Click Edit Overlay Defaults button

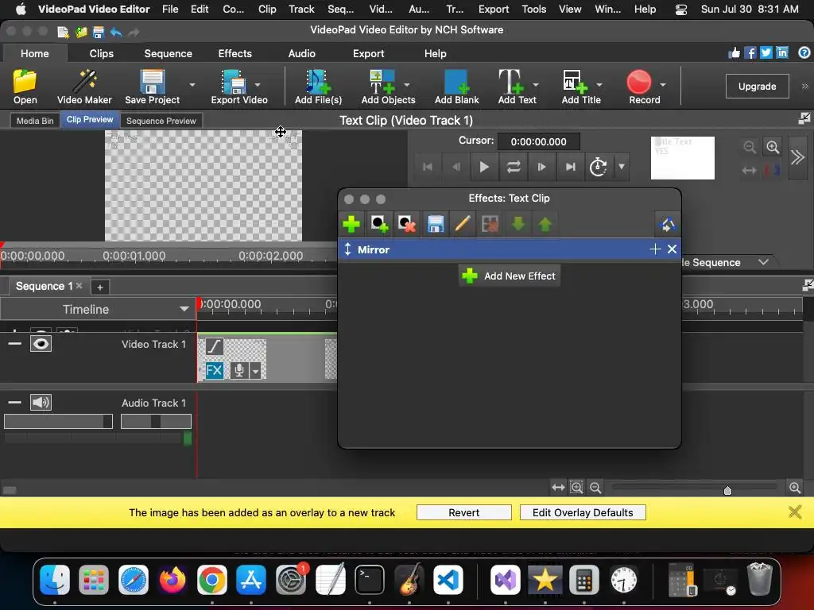coord(583,512)
